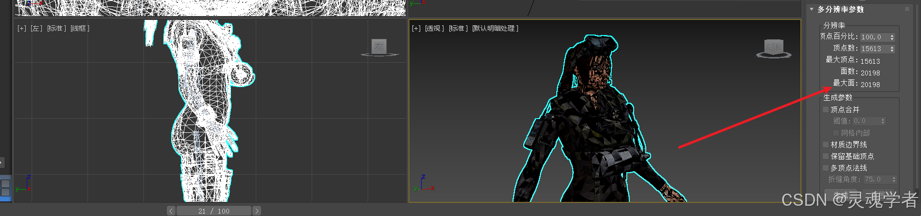Open the [+] menu of the perspective viewport
The width and height of the screenshot is (921, 216).
click(x=416, y=28)
